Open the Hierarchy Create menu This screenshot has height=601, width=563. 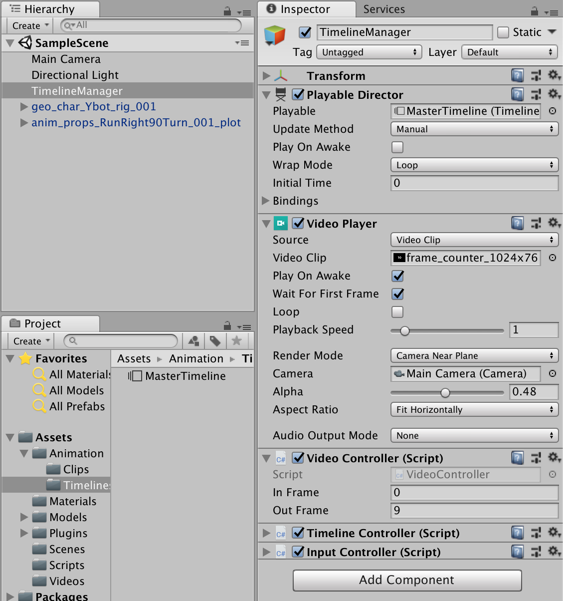click(30, 25)
